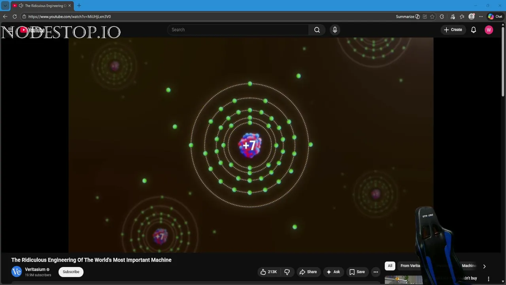Viewport: 506px width, 285px height.
Task: Click the video title text
Action: click(x=91, y=260)
